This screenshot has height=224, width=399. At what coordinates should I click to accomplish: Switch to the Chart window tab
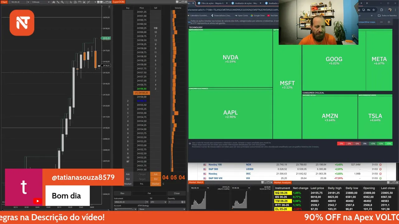(x=4, y=2)
